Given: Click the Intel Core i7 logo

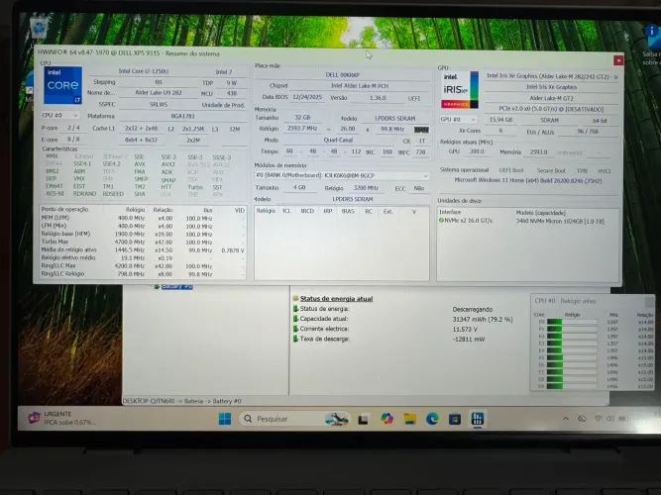Looking at the screenshot, I should 62,85.
